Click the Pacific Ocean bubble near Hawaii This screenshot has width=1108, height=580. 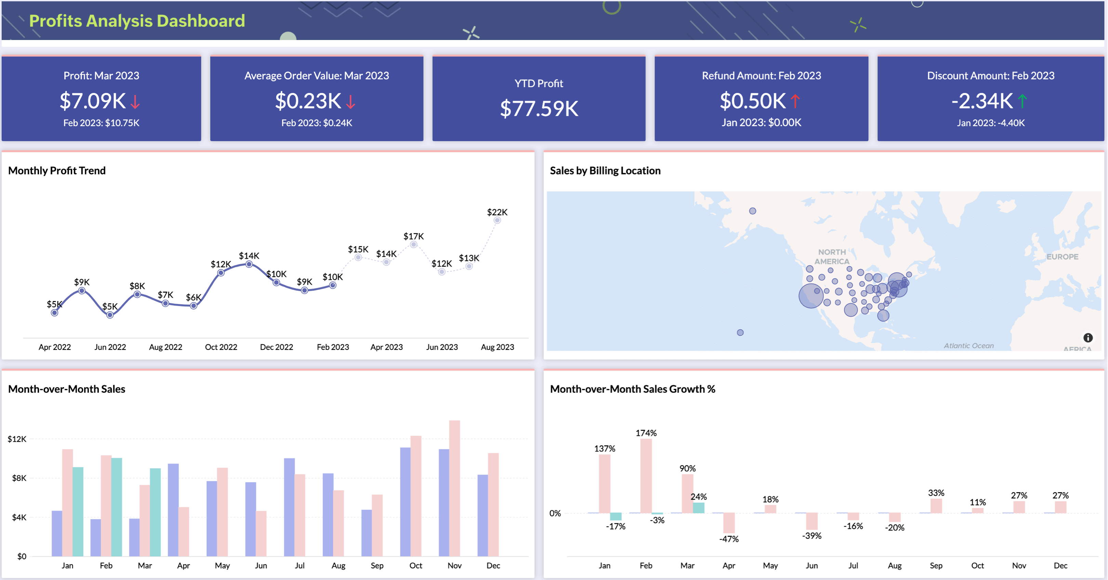740,332
